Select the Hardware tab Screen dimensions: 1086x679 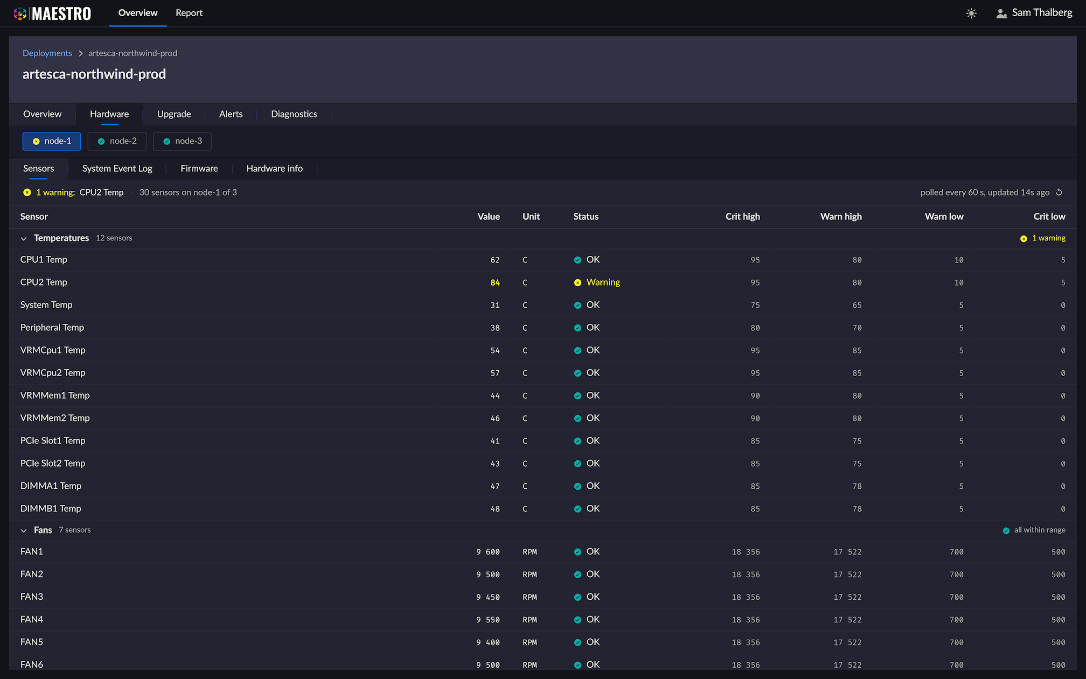point(109,114)
